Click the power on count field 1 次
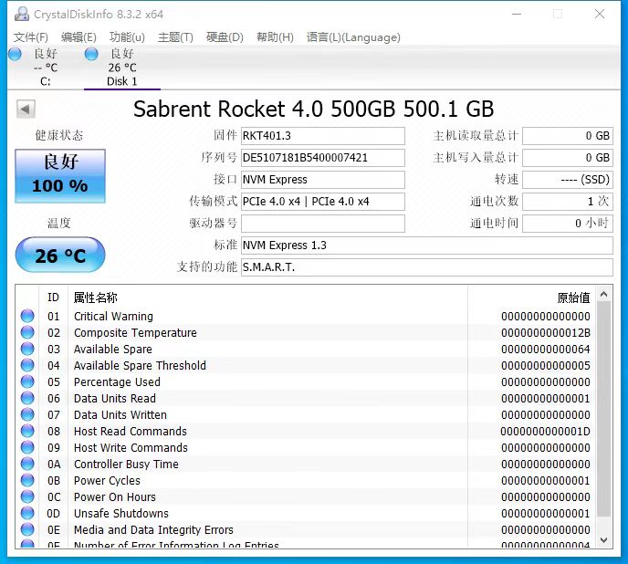The height and width of the screenshot is (564, 628). 568,201
